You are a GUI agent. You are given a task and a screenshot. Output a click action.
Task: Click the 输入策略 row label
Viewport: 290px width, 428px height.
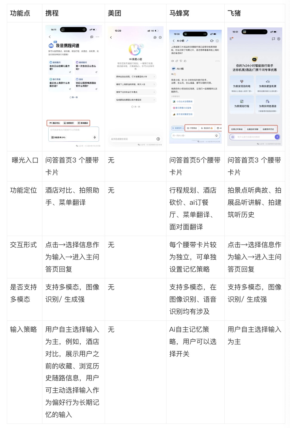click(23, 329)
